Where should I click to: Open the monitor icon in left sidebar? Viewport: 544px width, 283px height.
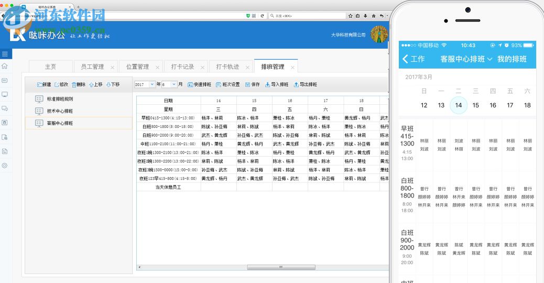coord(5,94)
